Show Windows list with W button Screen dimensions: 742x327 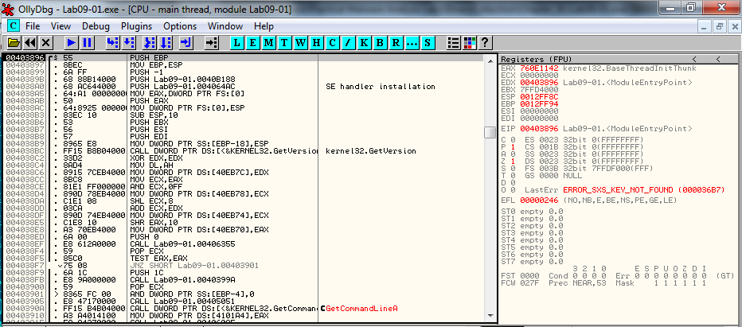[x=300, y=43]
